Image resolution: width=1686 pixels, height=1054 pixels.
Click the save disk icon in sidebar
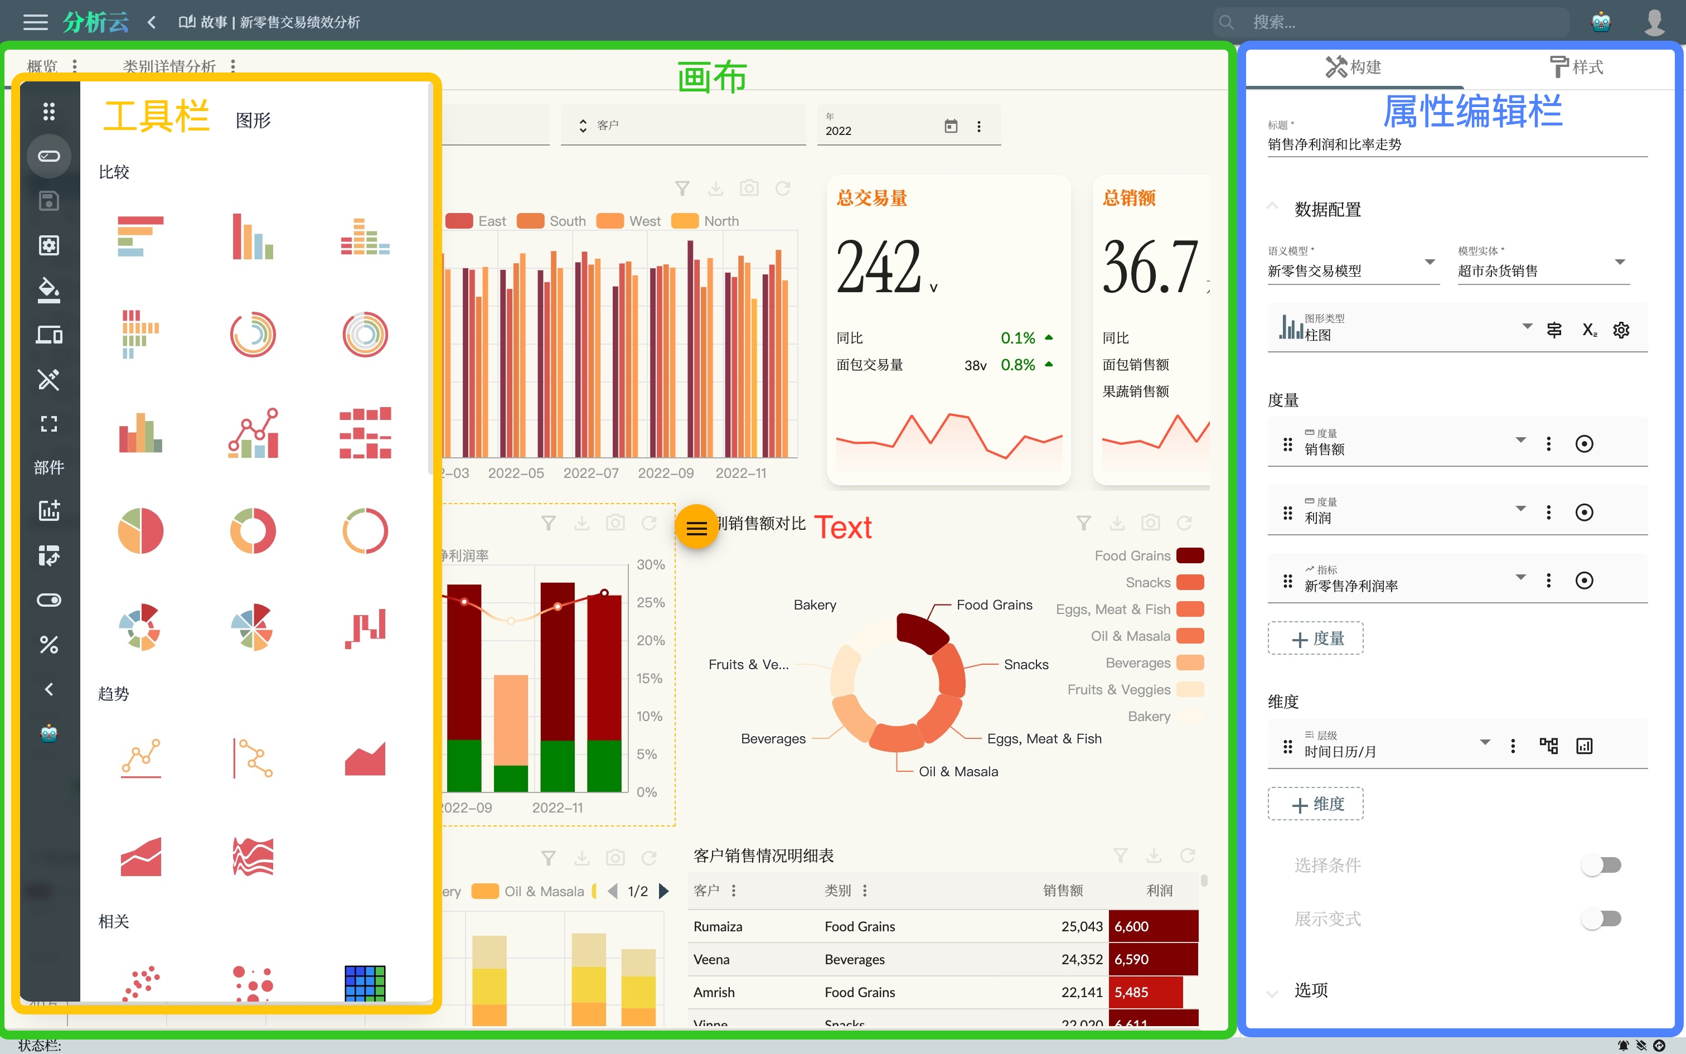[49, 201]
